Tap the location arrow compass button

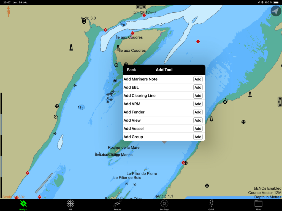point(276,11)
